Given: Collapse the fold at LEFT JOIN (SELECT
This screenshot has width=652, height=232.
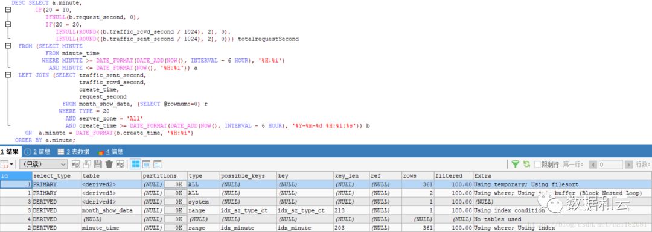Looking at the screenshot, I should click(x=8, y=75).
